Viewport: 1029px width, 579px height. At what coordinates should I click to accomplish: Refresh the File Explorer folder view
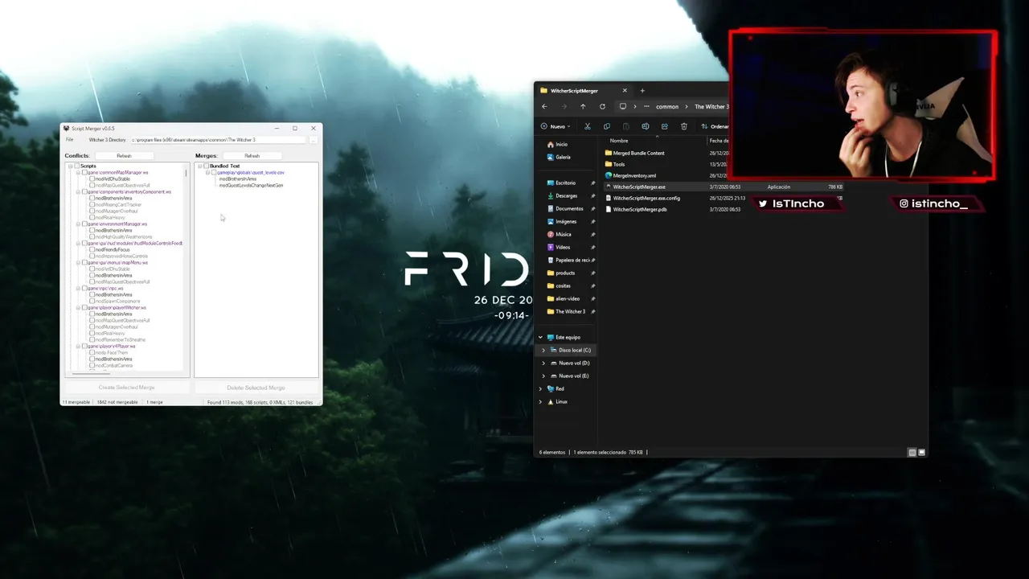click(602, 106)
